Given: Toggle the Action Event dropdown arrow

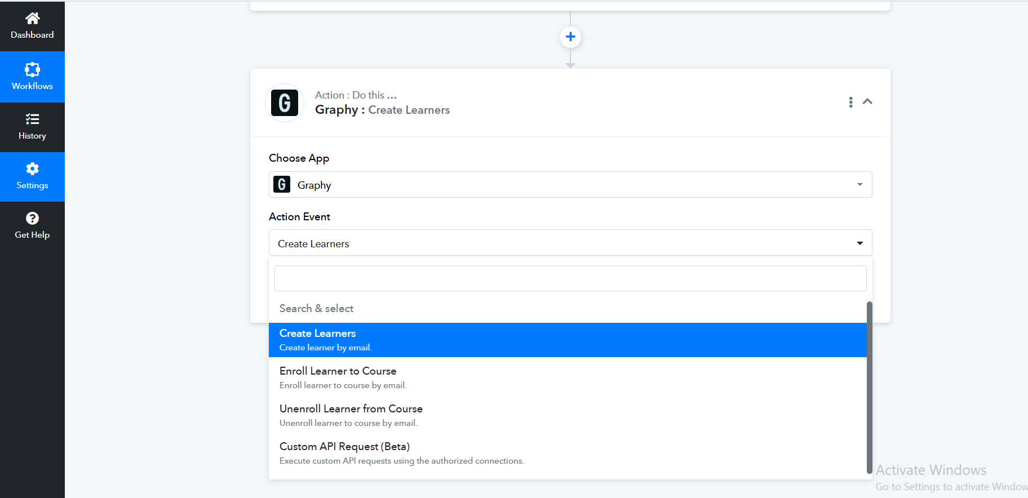Looking at the screenshot, I should click(859, 243).
